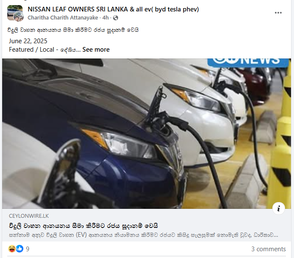The image size is (294, 258).
Task: Open the post options three-dot menu
Action: click(278, 13)
